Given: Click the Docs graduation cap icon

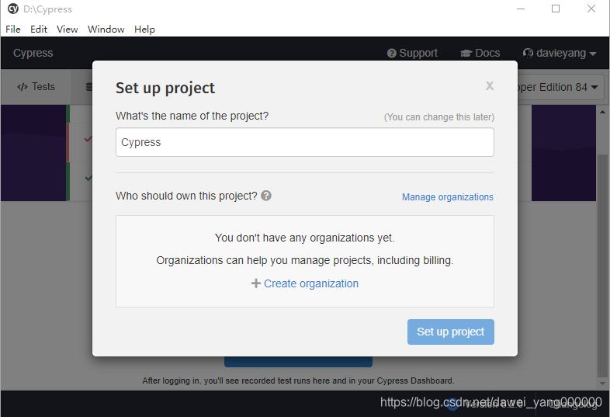Looking at the screenshot, I should [x=466, y=54].
